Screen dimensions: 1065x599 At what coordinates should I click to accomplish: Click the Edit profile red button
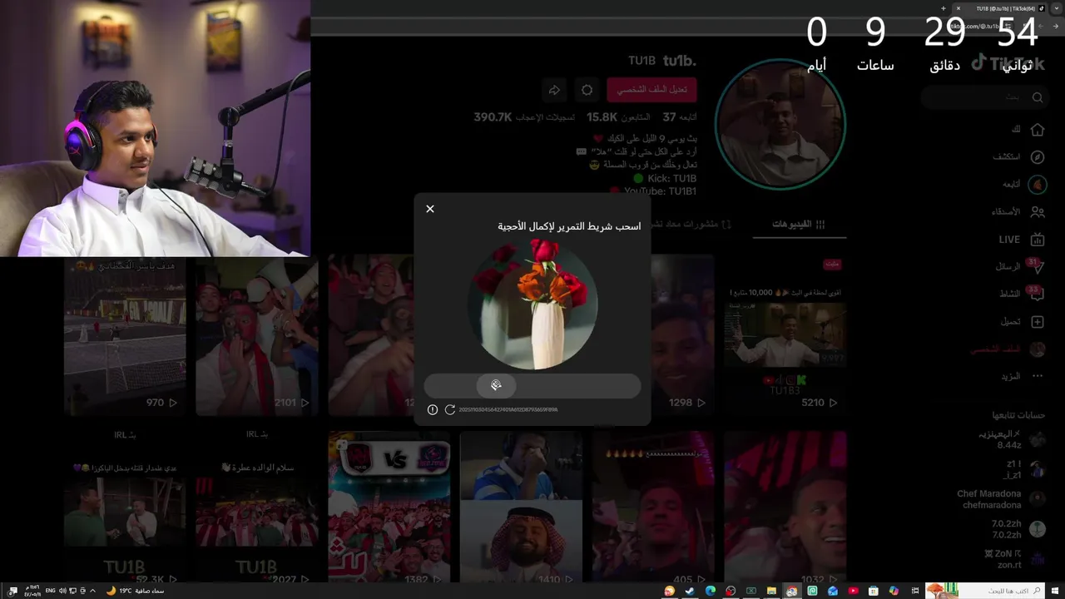tap(651, 90)
